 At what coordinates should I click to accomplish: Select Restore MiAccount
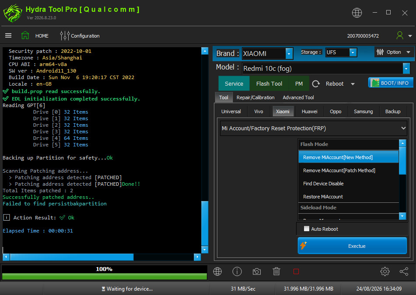(x=348, y=197)
